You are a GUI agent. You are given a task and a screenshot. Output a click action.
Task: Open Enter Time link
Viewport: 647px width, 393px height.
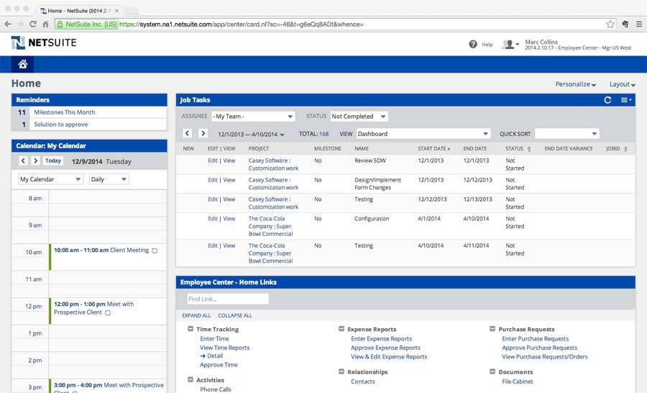pos(214,339)
